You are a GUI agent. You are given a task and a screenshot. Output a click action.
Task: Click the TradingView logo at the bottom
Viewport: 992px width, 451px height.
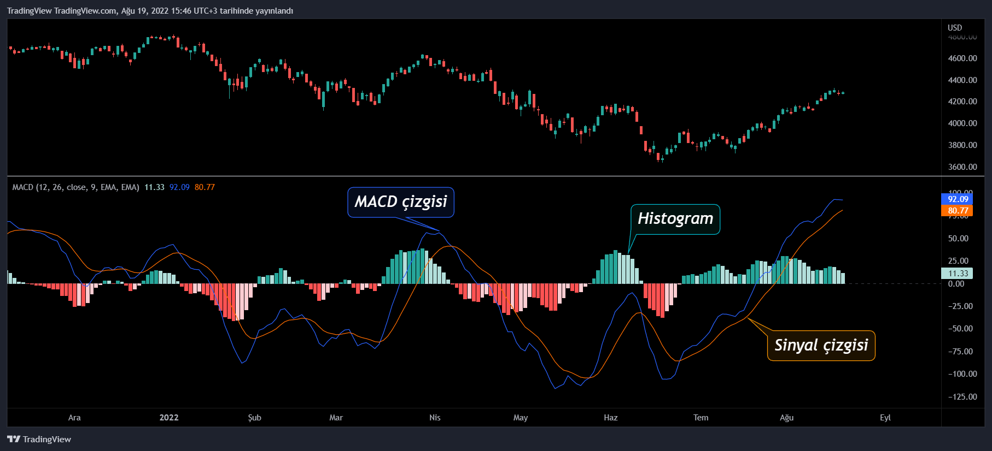(39, 440)
